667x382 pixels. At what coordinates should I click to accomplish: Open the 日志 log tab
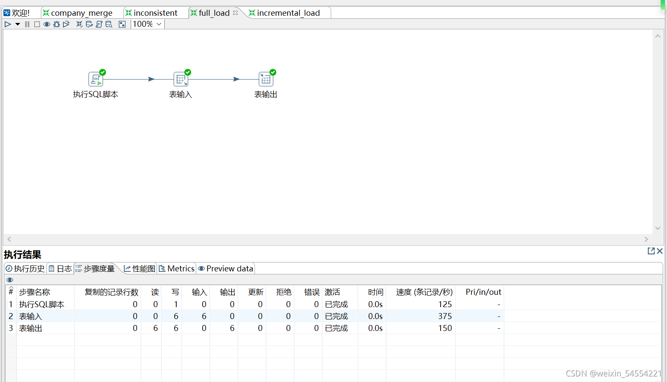tap(60, 268)
